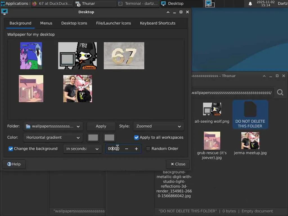Viewport: 288px width, 216px height.
Task: Open the workspace switcher icon in panel
Action: (x=210, y=4)
